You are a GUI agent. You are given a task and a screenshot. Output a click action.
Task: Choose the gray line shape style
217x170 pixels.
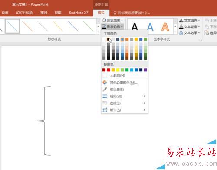[43, 26]
